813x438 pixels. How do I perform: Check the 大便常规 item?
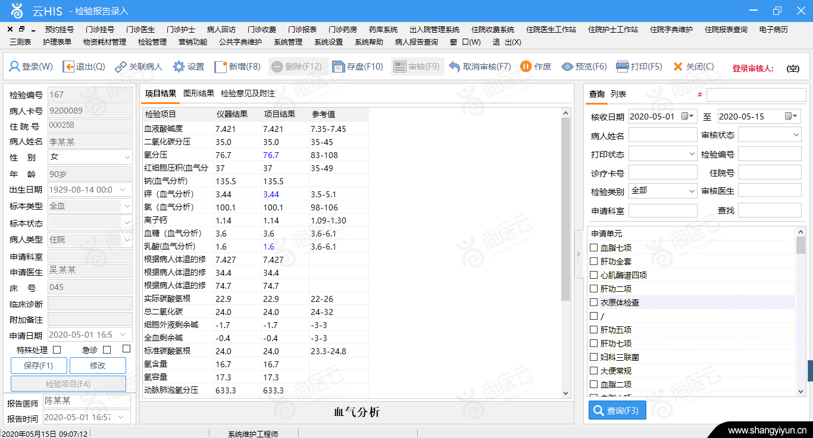pyautogui.click(x=593, y=371)
